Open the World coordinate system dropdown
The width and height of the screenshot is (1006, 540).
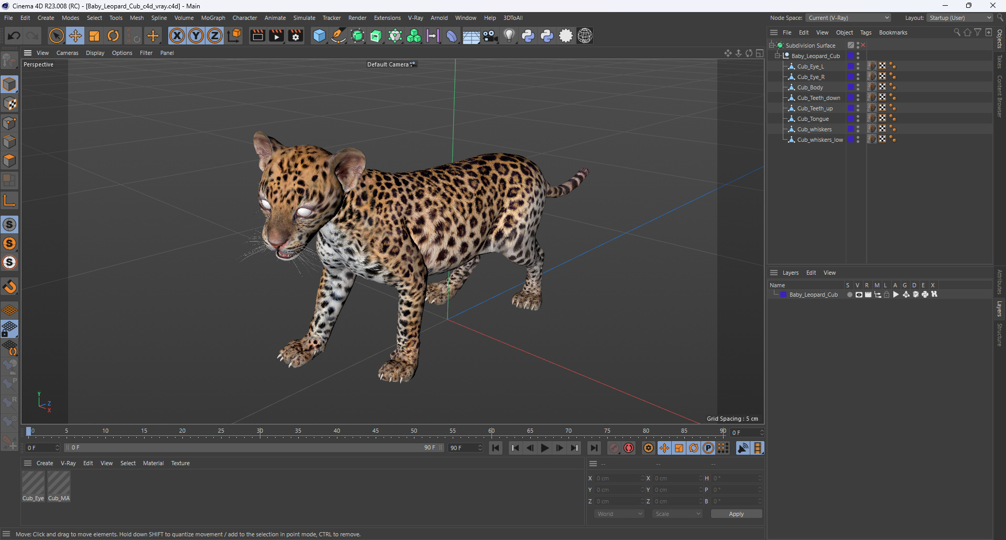click(x=619, y=514)
